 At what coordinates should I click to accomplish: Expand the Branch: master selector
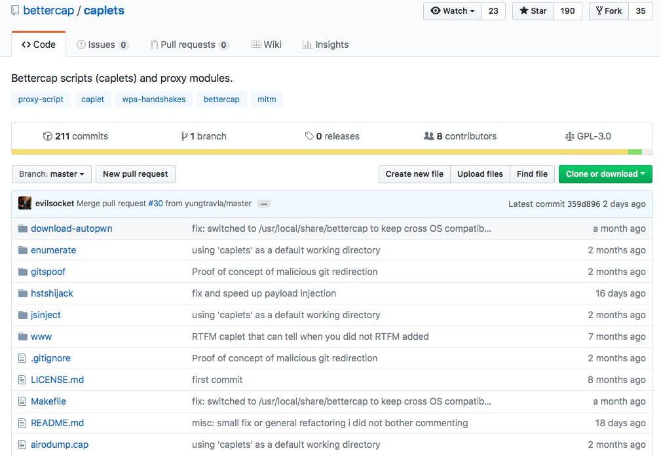point(52,174)
